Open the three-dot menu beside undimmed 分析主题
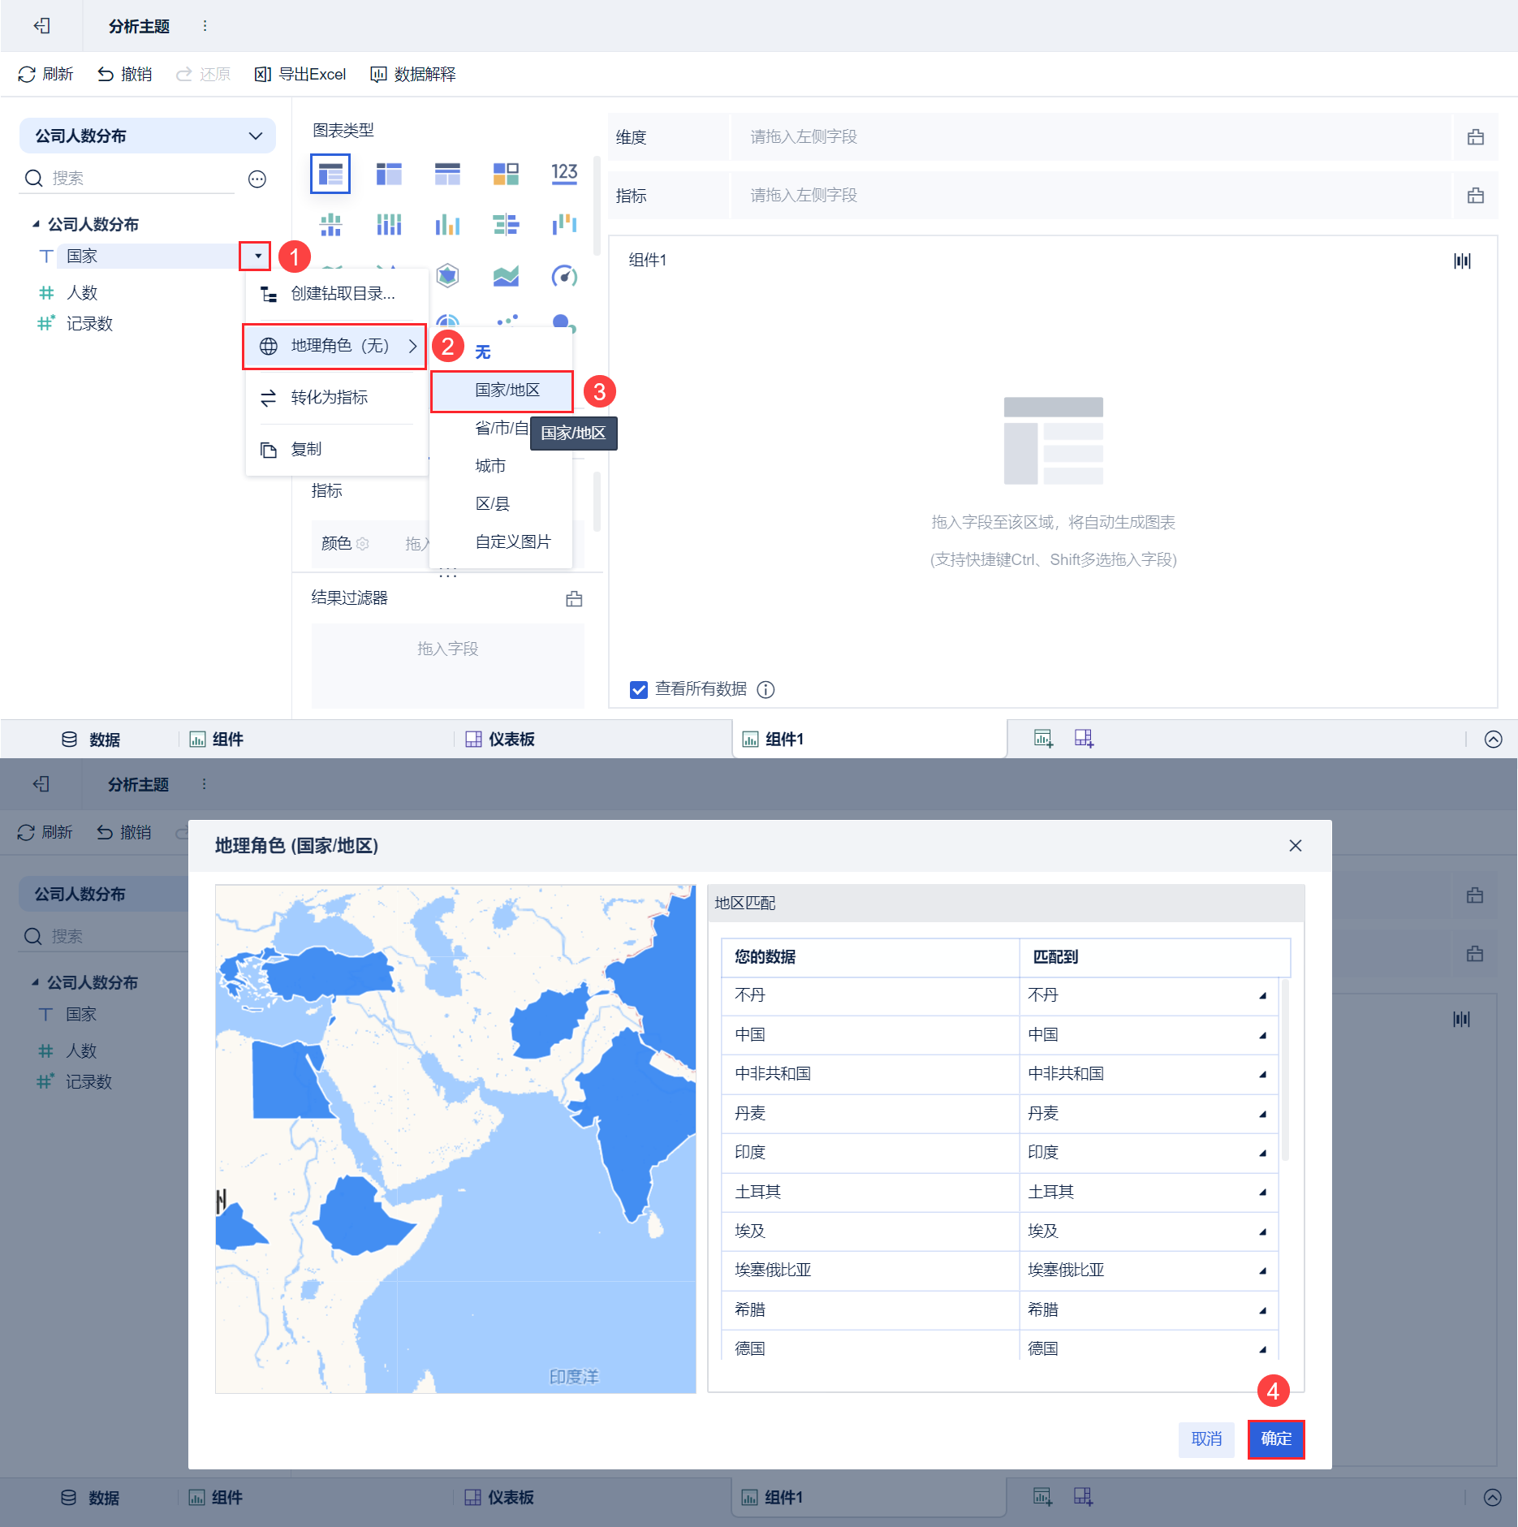 pyautogui.click(x=205, y=26)
